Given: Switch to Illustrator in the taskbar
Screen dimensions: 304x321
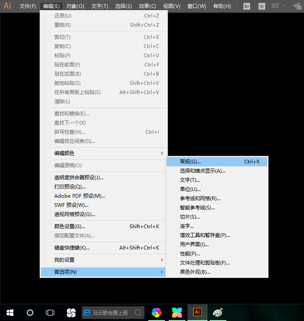Looking at the screenshot, I should coord(197,312).
